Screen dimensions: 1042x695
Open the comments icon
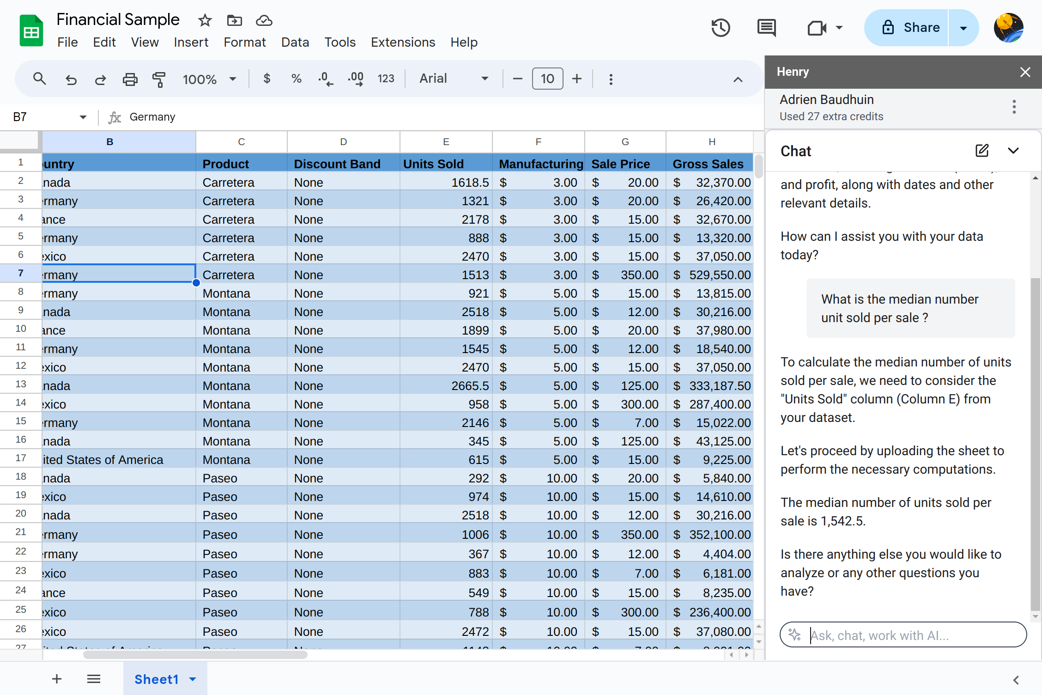(x=766, y=28)
